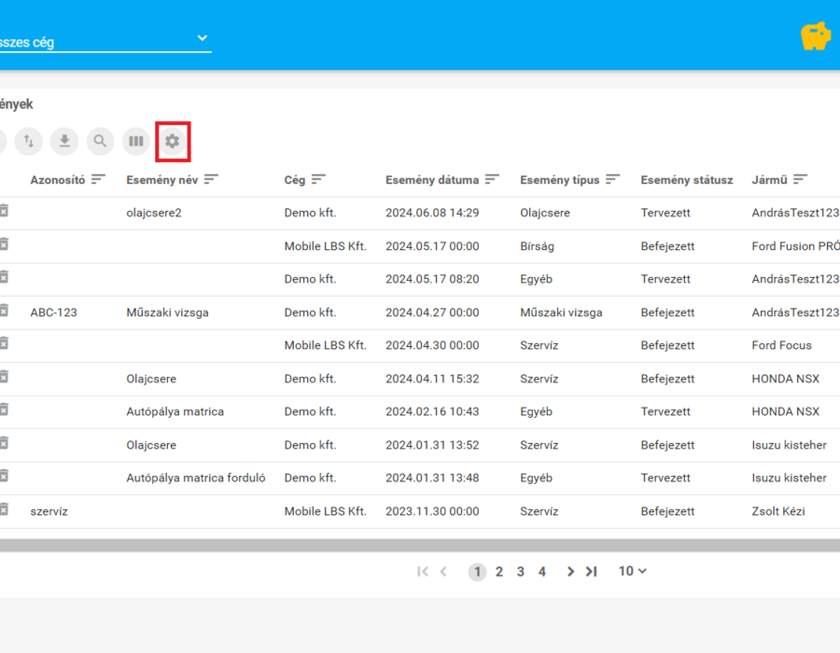
Task: Sort by Esemény név column icon
Action: click(211, 179)
